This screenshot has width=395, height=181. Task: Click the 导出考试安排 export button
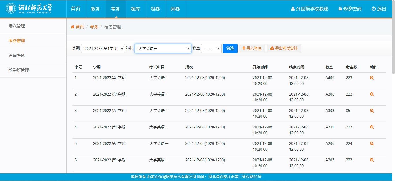tap(284, 48)
